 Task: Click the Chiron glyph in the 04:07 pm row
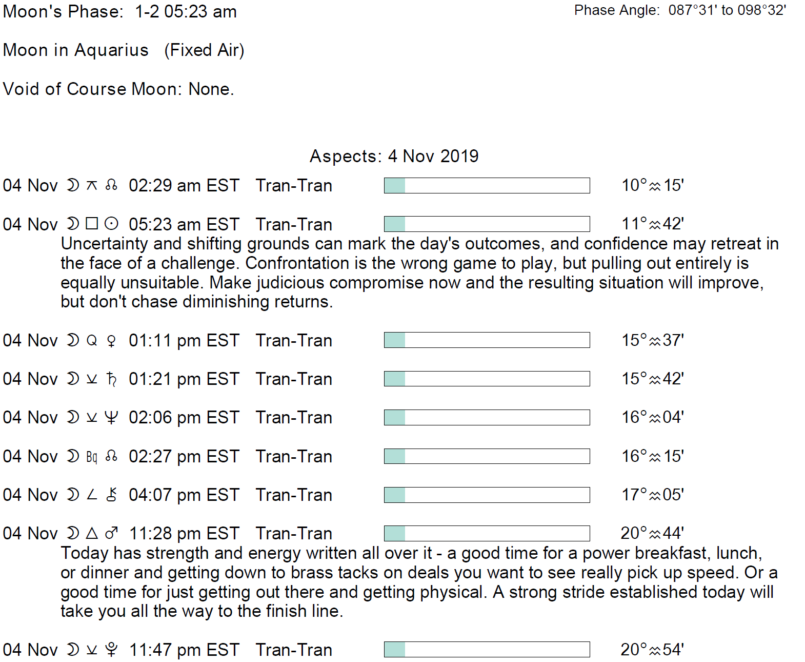click(111, 495)
